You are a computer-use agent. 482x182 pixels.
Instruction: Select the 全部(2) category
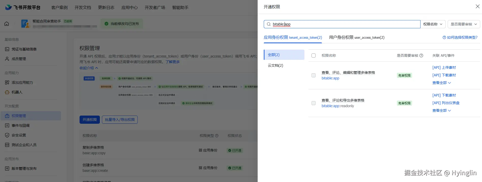(x=284, y=55)
